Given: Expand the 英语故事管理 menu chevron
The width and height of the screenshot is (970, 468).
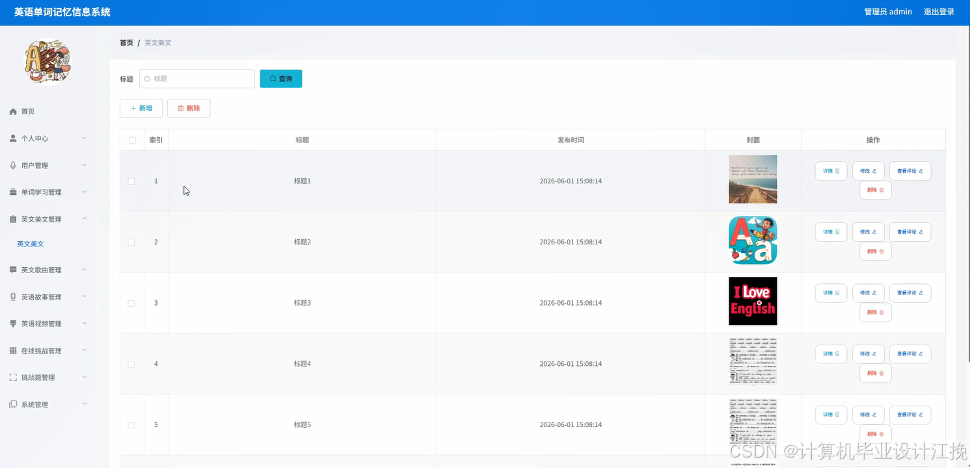Looking at the screenshot, I should tap(85, 296).
